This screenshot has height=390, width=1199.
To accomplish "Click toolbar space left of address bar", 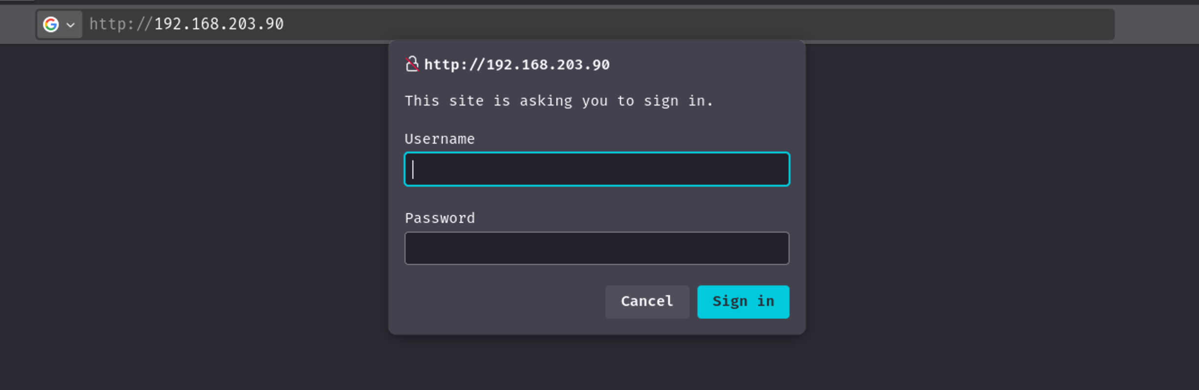I will pyautogui.click(x=17, y=24).
